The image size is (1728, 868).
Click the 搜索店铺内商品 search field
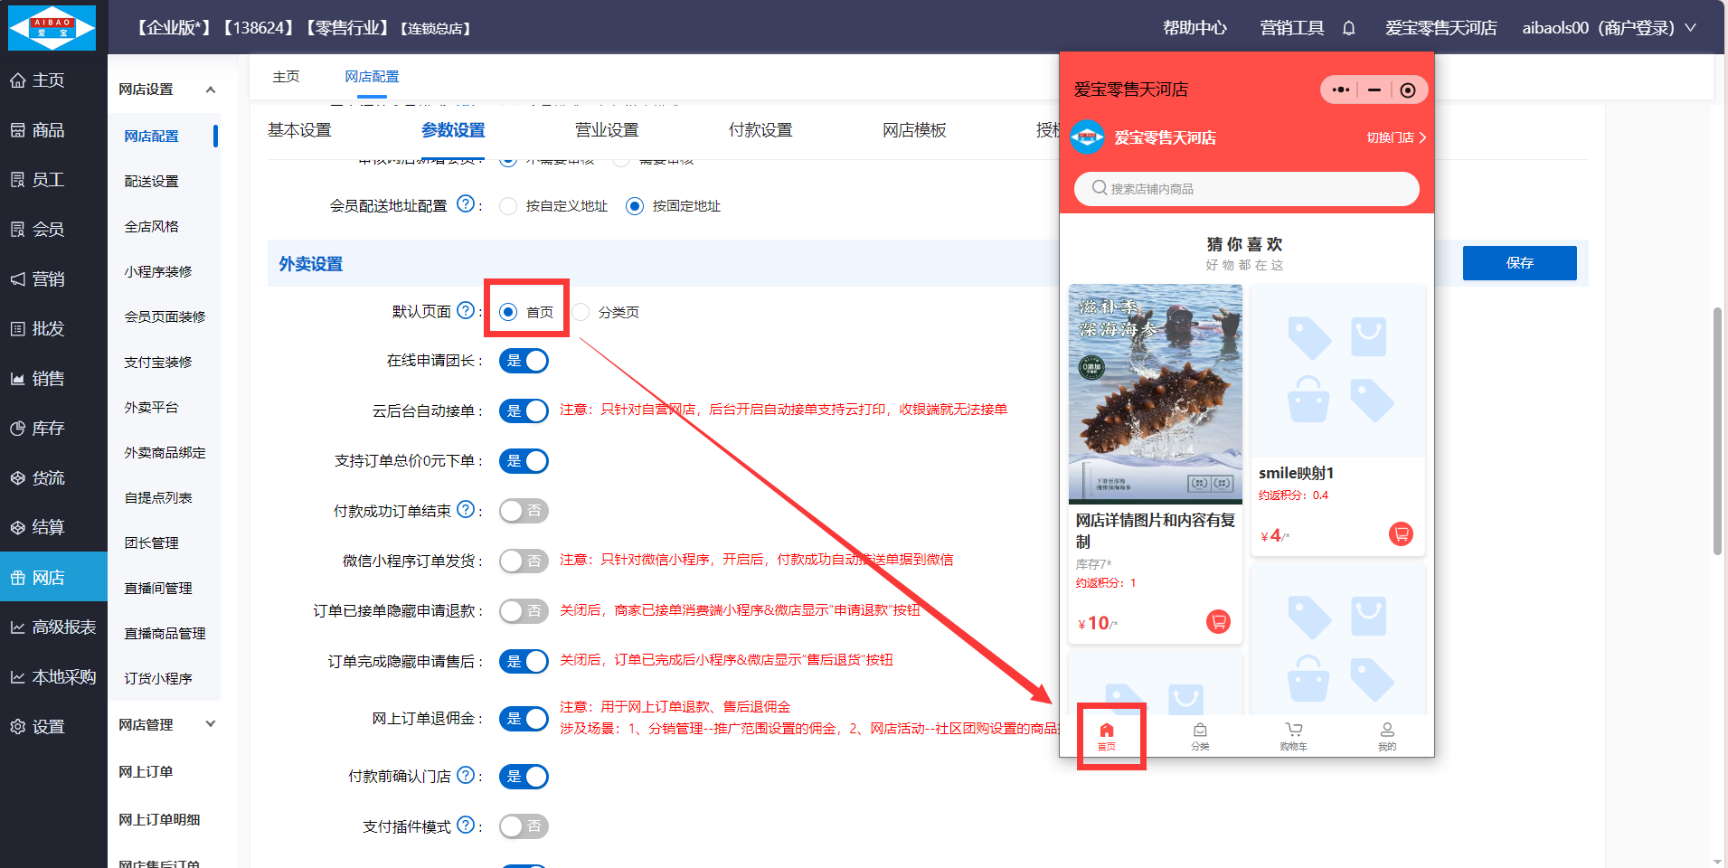(1246, 189)
